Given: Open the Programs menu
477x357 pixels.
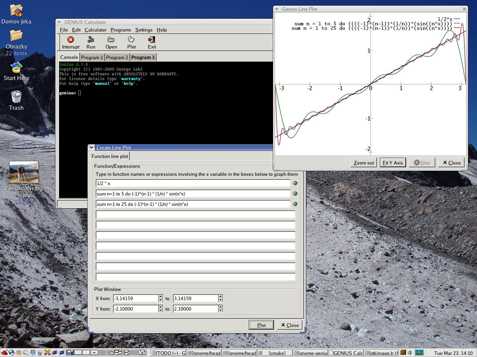Looking at the screenshot, I should click(121, 30).
